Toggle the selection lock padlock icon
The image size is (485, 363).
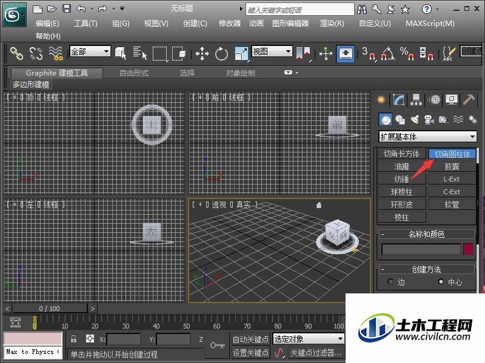[73, 339]
